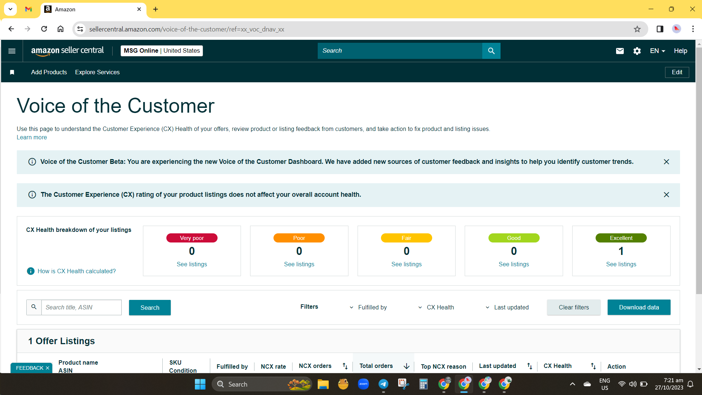Go back with browser back arrow

[11, 29]
